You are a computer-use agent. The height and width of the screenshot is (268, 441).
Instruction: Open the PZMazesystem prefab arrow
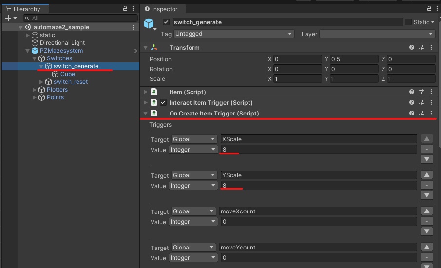pyautogui.click(x=135, y=51)
